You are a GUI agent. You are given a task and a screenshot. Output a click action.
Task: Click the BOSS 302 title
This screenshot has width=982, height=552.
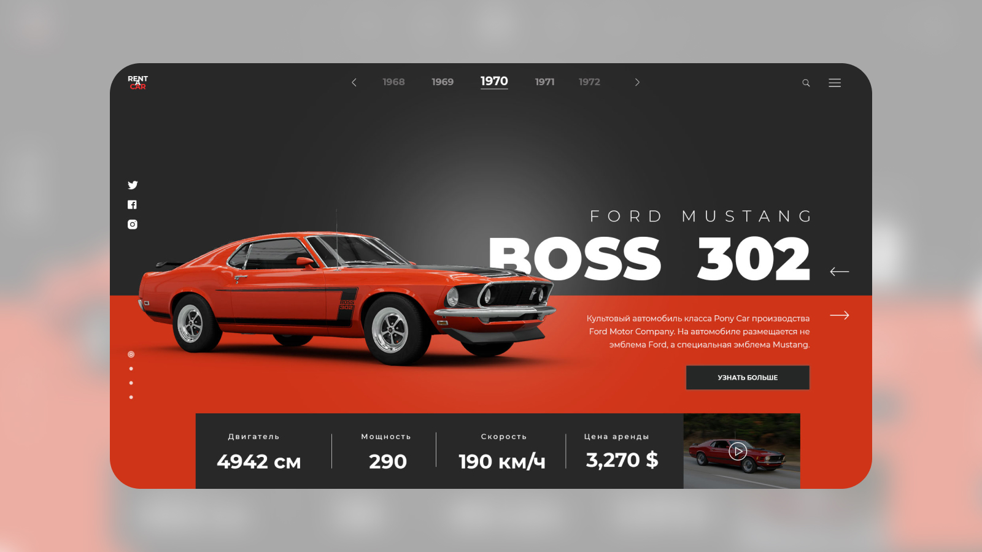pyautogui.click(x=649, y=259)
